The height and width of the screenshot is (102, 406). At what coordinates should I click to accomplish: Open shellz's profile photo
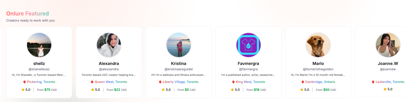pyautogui.click(x=39, y=45)
